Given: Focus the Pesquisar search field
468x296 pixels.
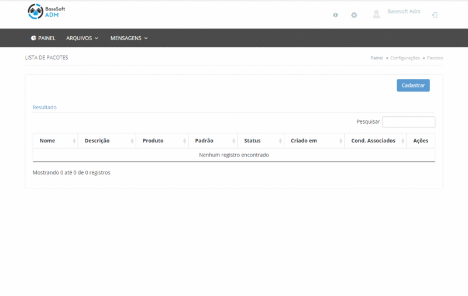Looking at the screenshot, I should [x=408, y=122].
